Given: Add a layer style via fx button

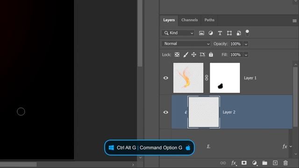Looking at the screenshot, I should pyautogui.click(x=234, y=163).
